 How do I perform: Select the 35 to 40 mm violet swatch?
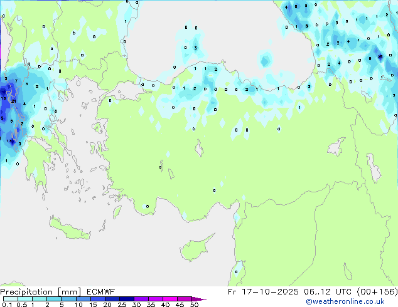point(155,299)
